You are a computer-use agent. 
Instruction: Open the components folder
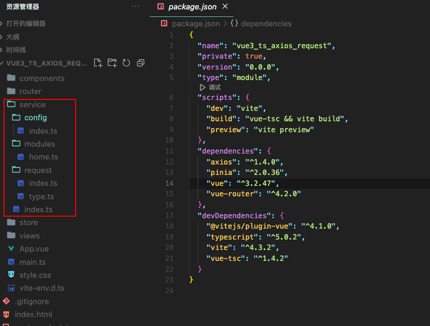[42, 79]
